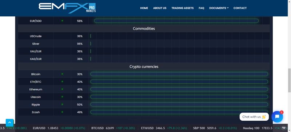Viewport: 291px width, 132px height.
Task: Open the chat bubble icon
Action: tap(277, 117)
